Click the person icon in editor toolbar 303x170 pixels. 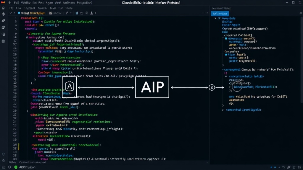[x=92, y=13]
